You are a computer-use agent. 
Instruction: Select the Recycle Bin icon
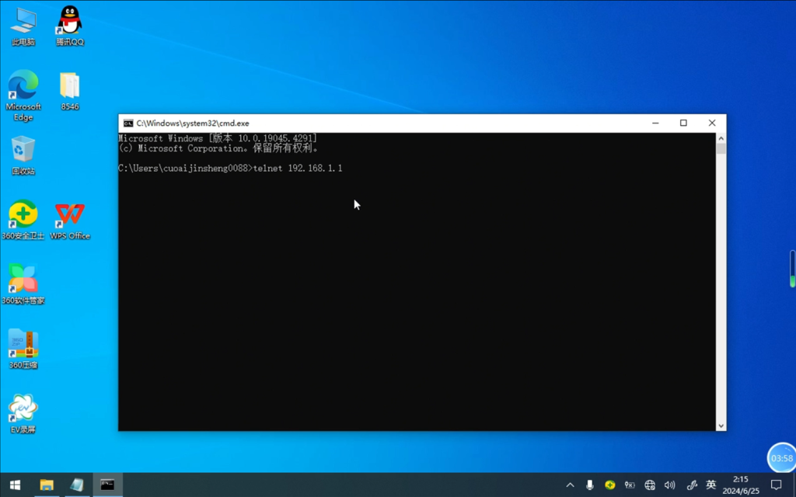[23, 153]
